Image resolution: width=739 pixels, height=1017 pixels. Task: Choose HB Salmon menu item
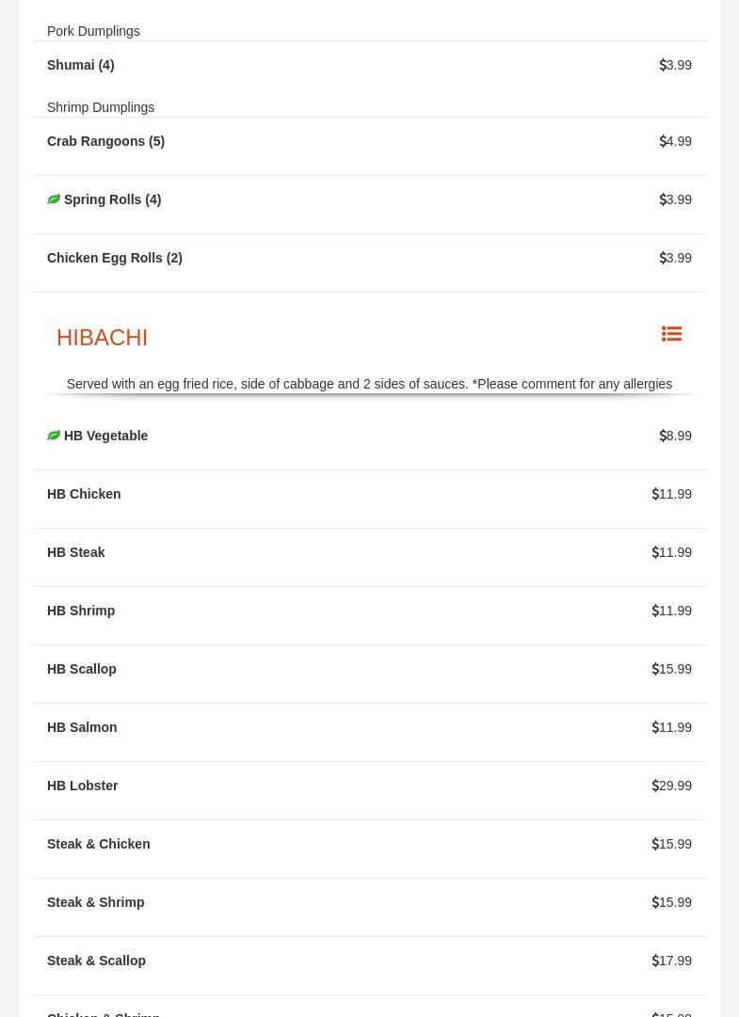pos(82,727)
